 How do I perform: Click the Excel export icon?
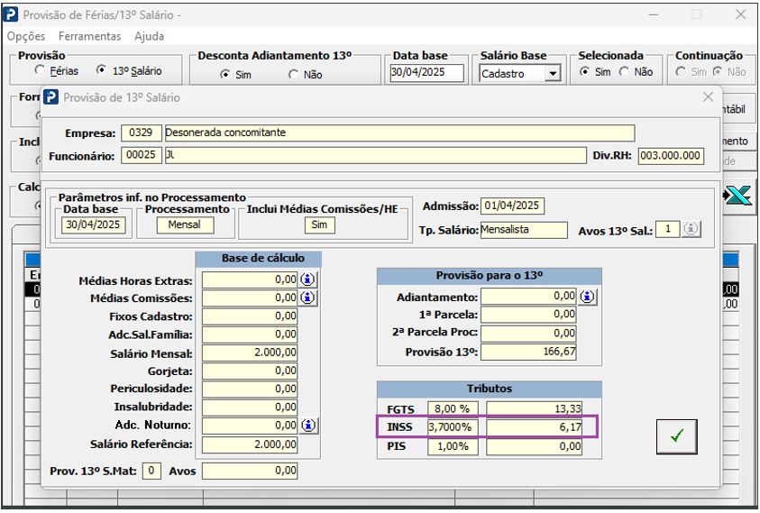point(739,196)
